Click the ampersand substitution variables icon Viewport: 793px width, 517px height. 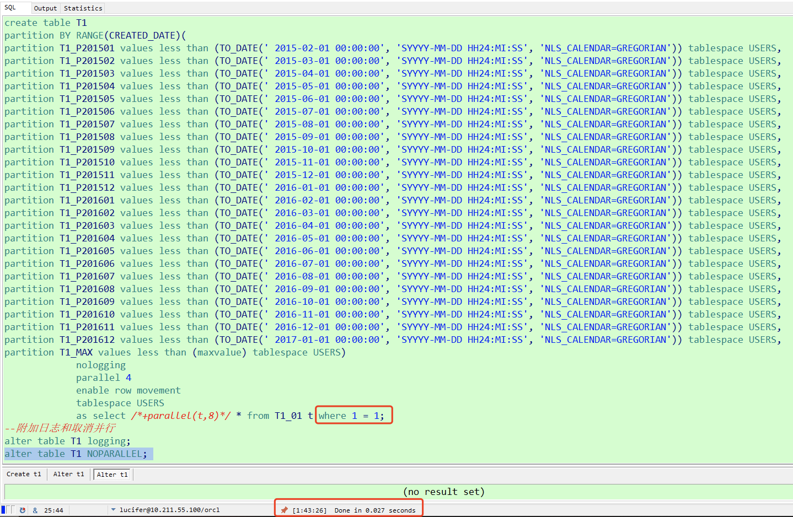(35, 510)
